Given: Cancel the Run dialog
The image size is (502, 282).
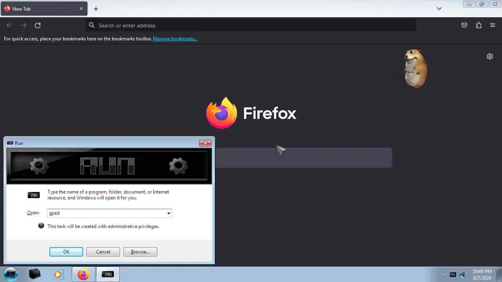Looking at the screenshot, I should click(x=103, y=252).
